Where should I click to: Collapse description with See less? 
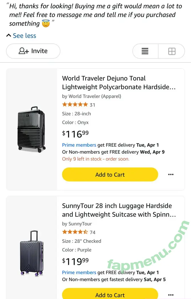(x=21, y=36)
